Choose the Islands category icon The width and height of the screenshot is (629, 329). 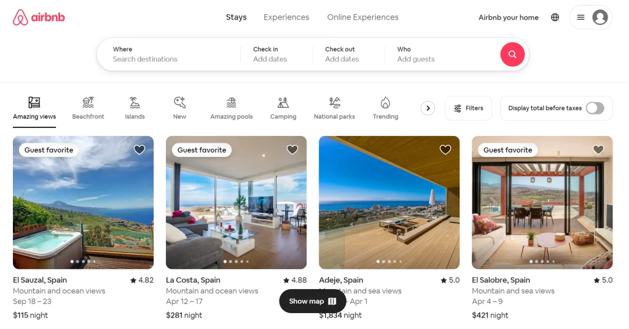[x=135, y=102]
